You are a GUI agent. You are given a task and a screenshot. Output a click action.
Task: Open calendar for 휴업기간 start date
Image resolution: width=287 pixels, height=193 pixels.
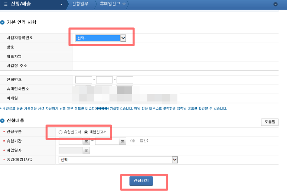87,142
